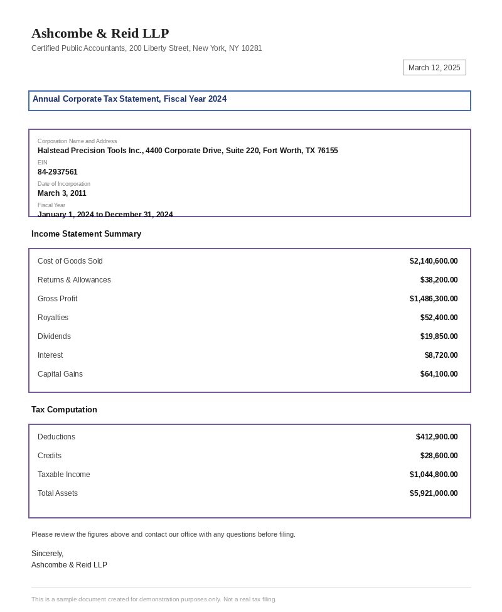The height and width of the screenshot is (612, 502).
Task: Click the Returns & Allowances label
Action: pyautogui.click(x=74, y=280)
